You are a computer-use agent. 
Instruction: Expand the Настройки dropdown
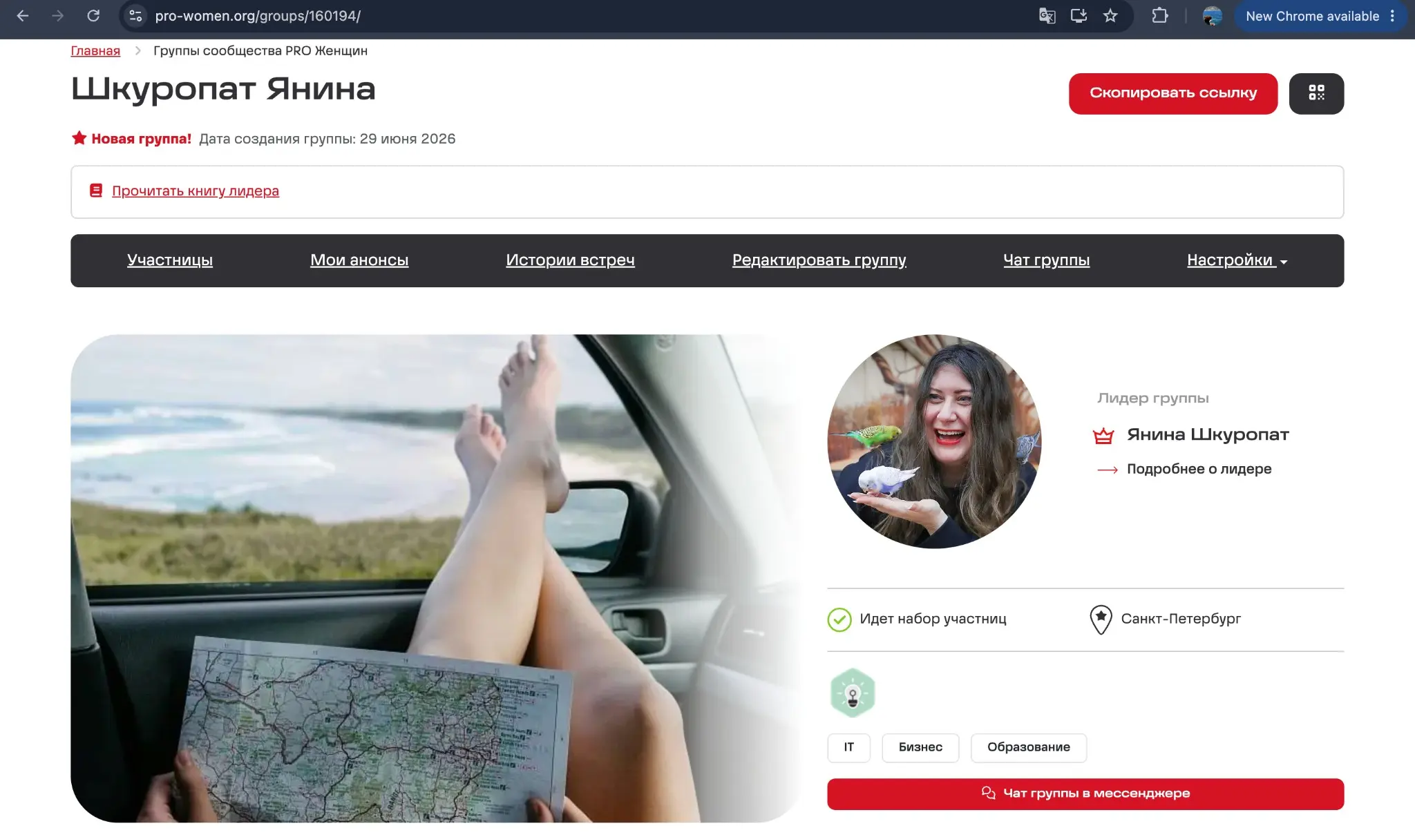(1237, 260)
